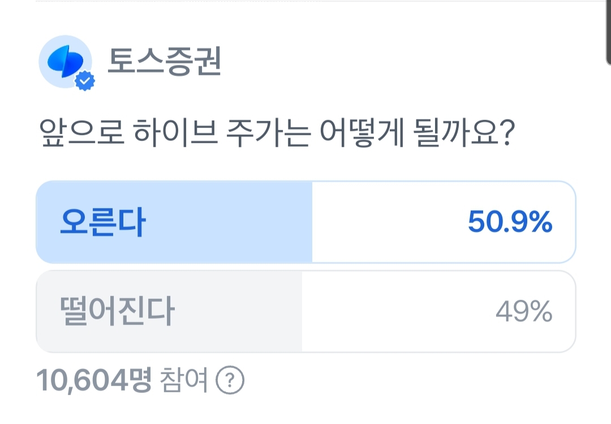Open the 토스증권 account name link
The height and width of the screenshot is (424, 611).
164,62
